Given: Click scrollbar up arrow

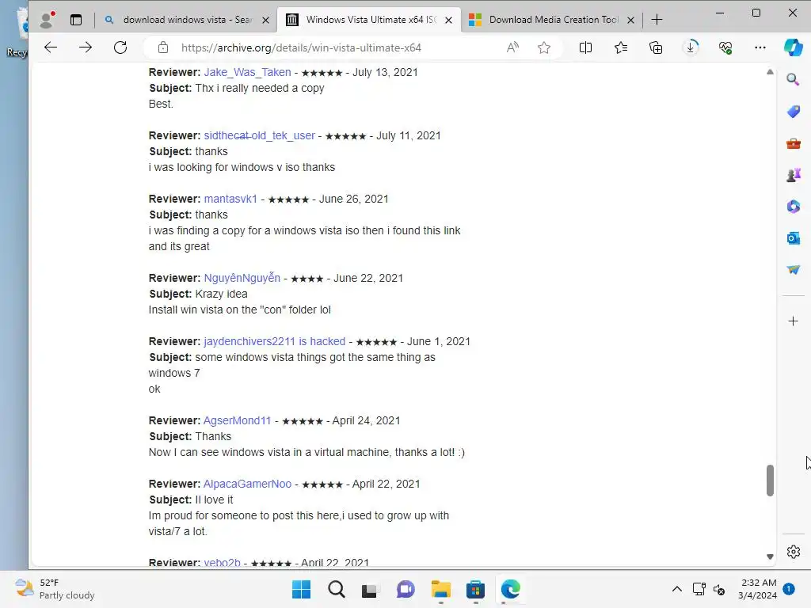Looking at the screenshot, I should coord(770,72).
